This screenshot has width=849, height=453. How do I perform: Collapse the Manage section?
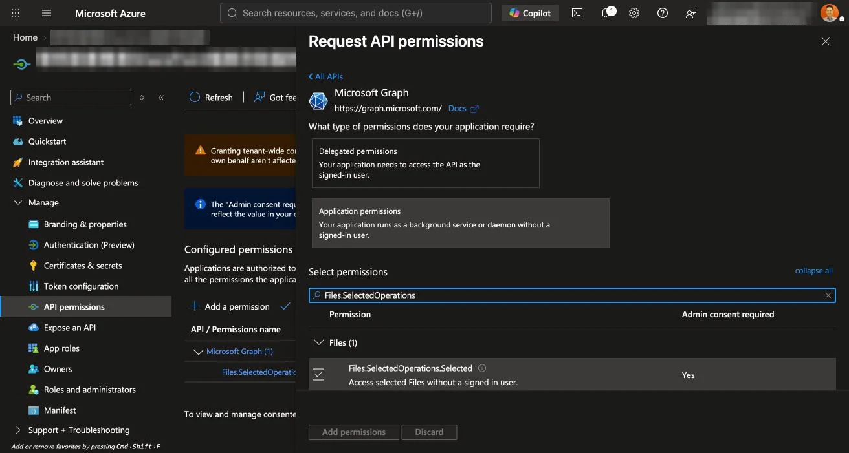click(x=18, y=203)
